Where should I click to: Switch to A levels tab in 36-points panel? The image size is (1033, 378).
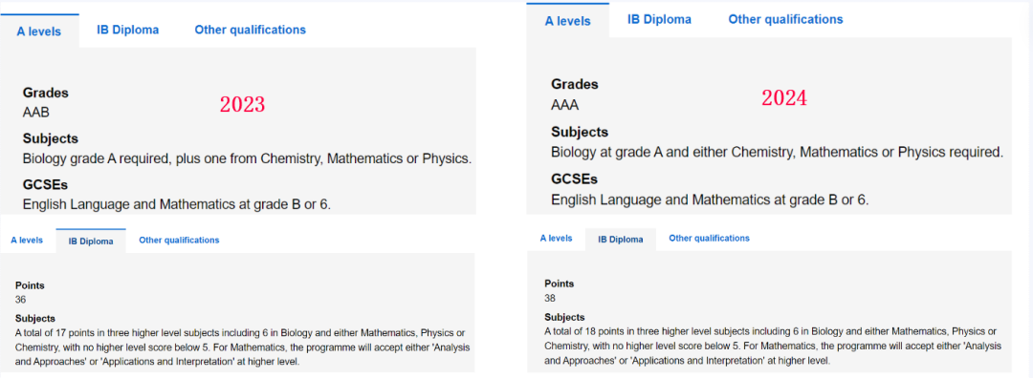point(27,240)
